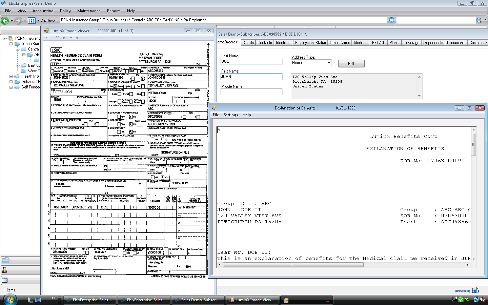Switch to Sales Demo-Subscriber taskbar button
Image resolution: width=488 pixels, height=305 pixels.
[198, 300]
